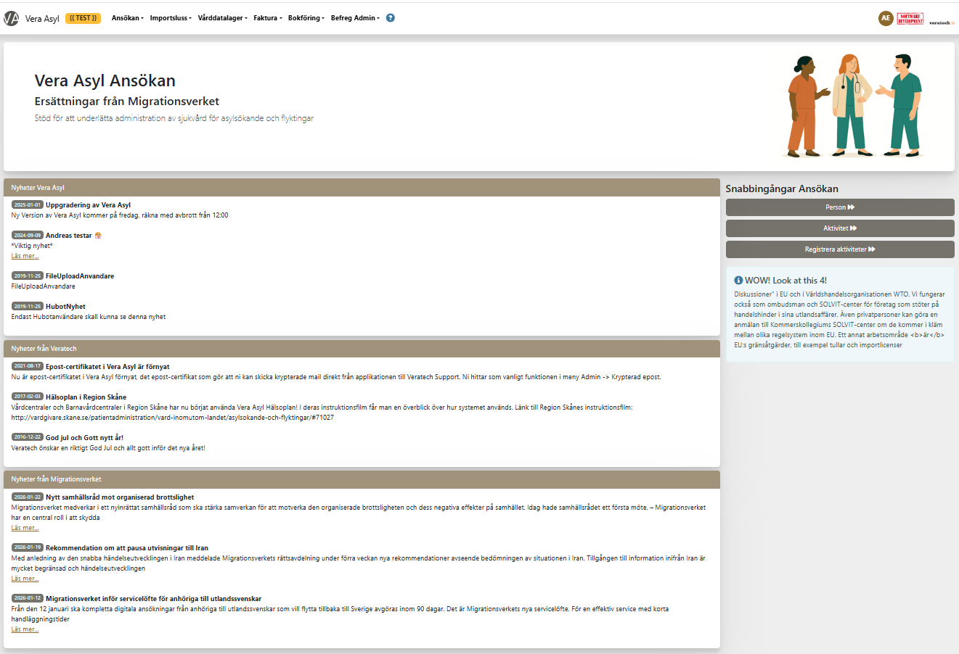Click the veratech logo in header
The width and height of the screenshot is (959, 654).
click(942, 22)
